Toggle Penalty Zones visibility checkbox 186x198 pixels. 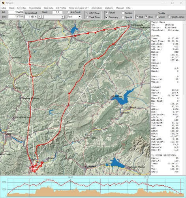click(x=169, y=17)
